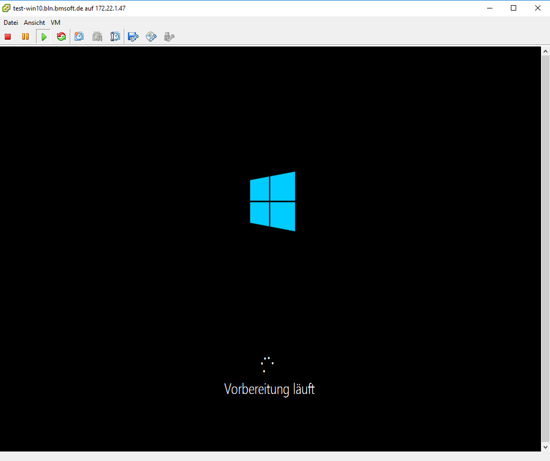Image resolution: width=550 pixels, height=461 pixels.
Task: Open the Datei menu
Action: 11,22
